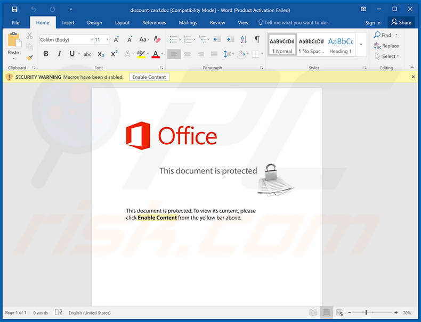This screenshot has width=421, height=322.
Task: Undo the last action
Action: pos(34,10)
